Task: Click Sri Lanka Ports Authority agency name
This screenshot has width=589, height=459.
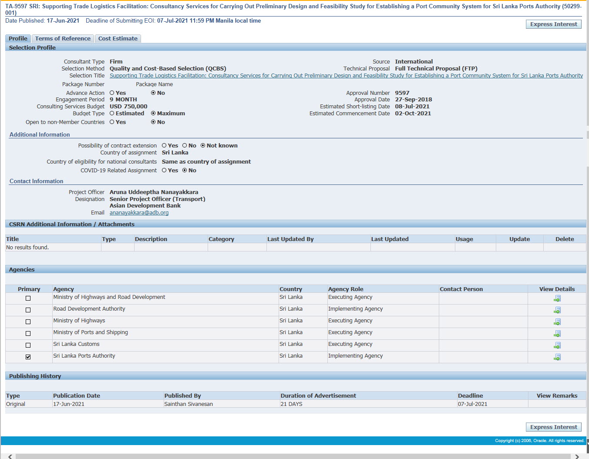Action: [84, 356]
